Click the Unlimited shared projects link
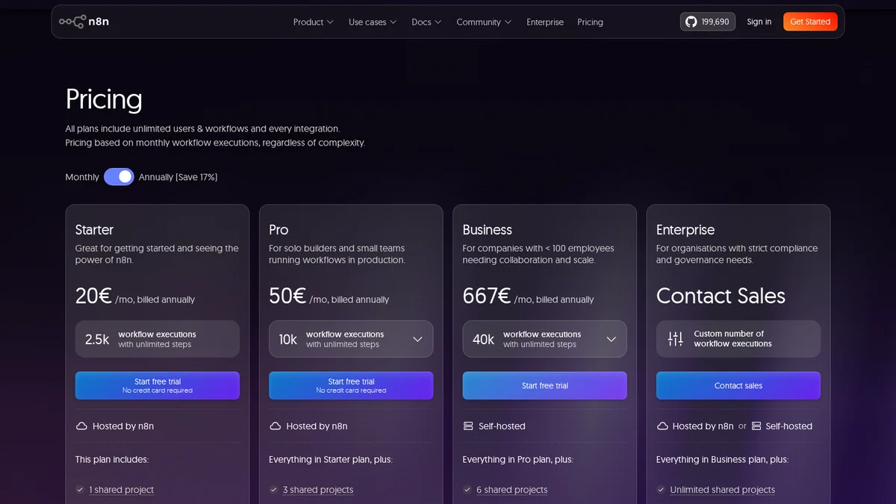Viewport: 896px width, 504px height. pos(723,490)
